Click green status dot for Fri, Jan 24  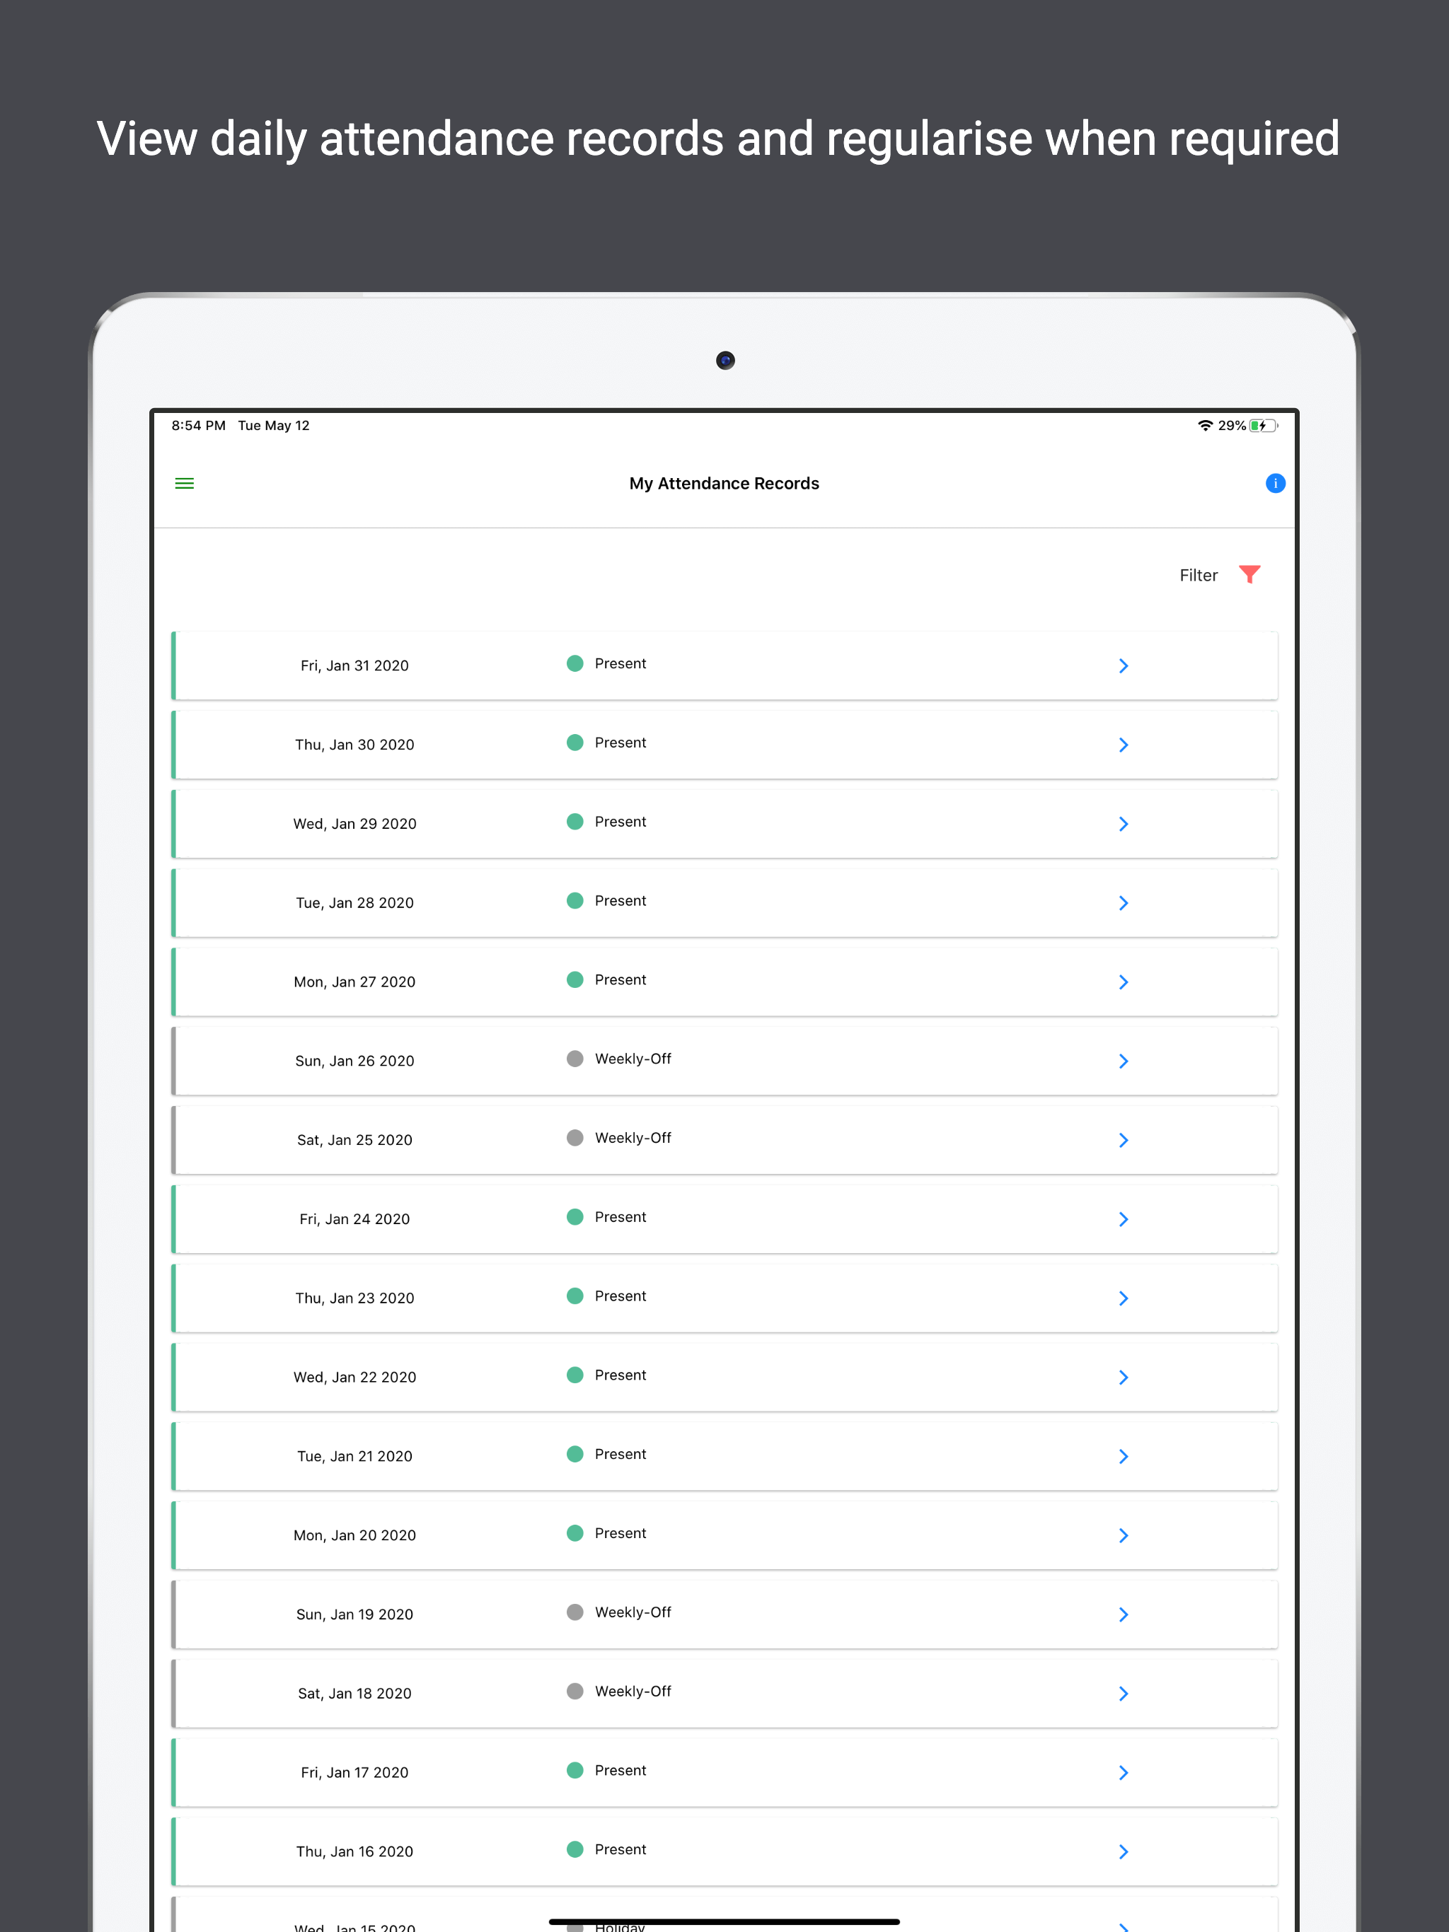[575, 1216]
